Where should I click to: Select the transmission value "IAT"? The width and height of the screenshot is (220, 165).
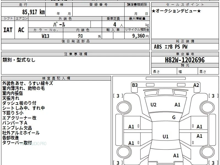pyautogui.click(x=8, y=30)
